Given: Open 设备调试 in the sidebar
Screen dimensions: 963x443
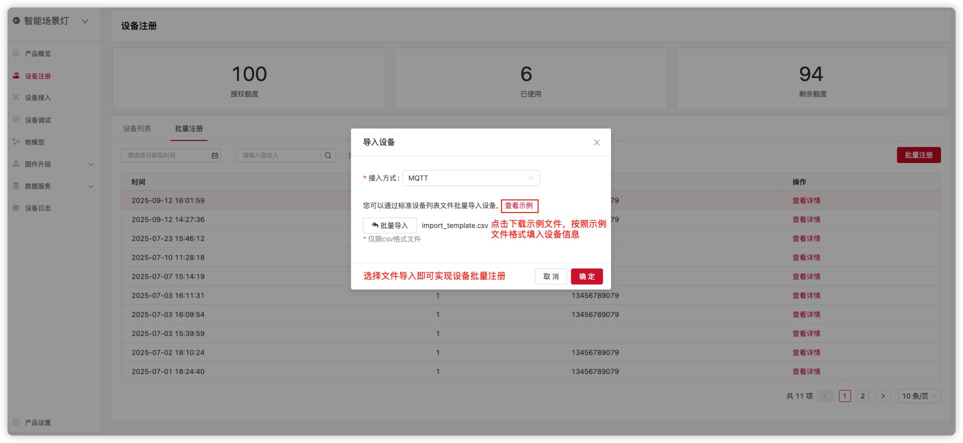Looking at the screenshot, I should (37, 120).
